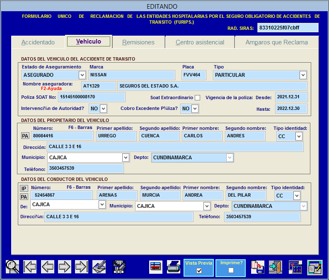
Task: Open the Intervención de Autoridad dropdown
Action: pyautogui.click(x=104, y=109)
